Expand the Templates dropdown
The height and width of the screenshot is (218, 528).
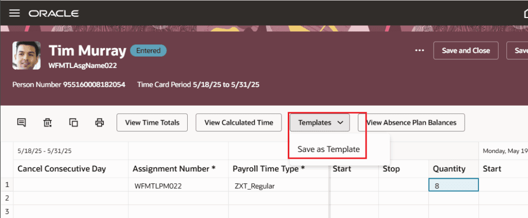(x=320, y=123)
